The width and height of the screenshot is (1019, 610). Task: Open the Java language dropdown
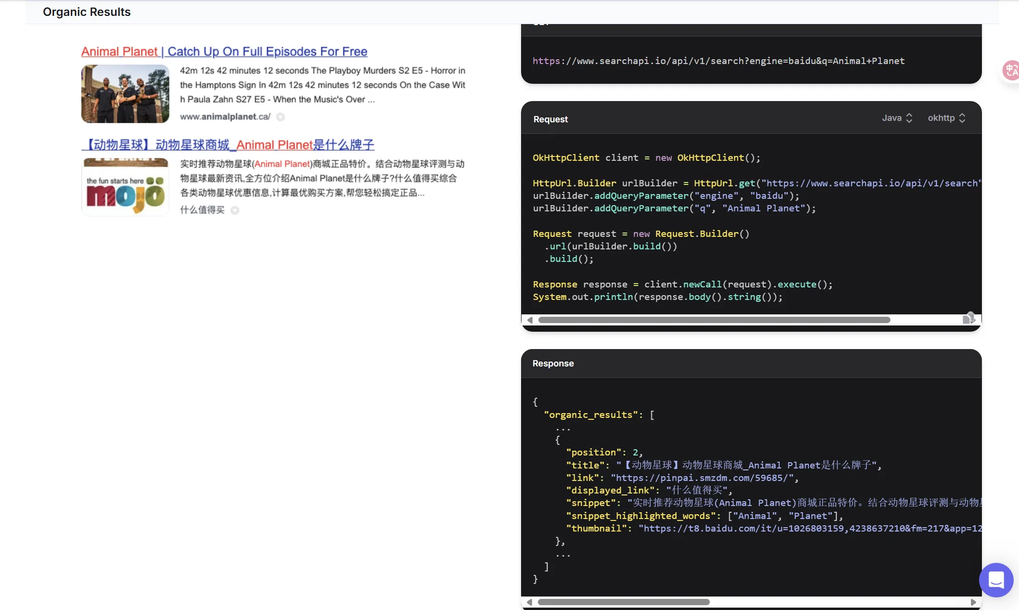coord(897,118)
